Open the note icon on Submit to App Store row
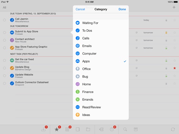 pos(137,33)
